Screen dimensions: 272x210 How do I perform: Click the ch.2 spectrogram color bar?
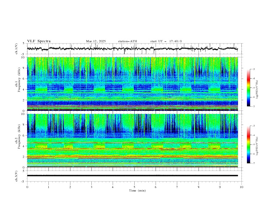pos(249,144)
